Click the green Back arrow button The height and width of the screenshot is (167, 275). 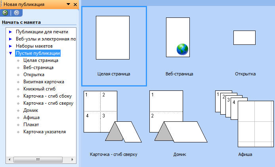point(5,13)
